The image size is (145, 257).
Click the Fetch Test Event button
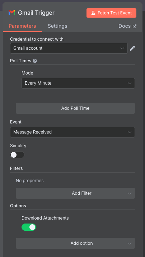click(112, 13)
